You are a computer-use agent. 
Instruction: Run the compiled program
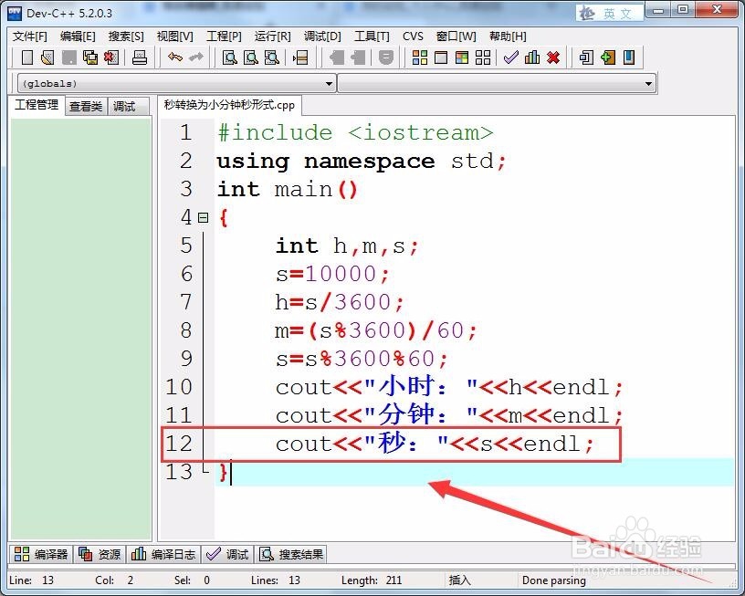point(441,57)
